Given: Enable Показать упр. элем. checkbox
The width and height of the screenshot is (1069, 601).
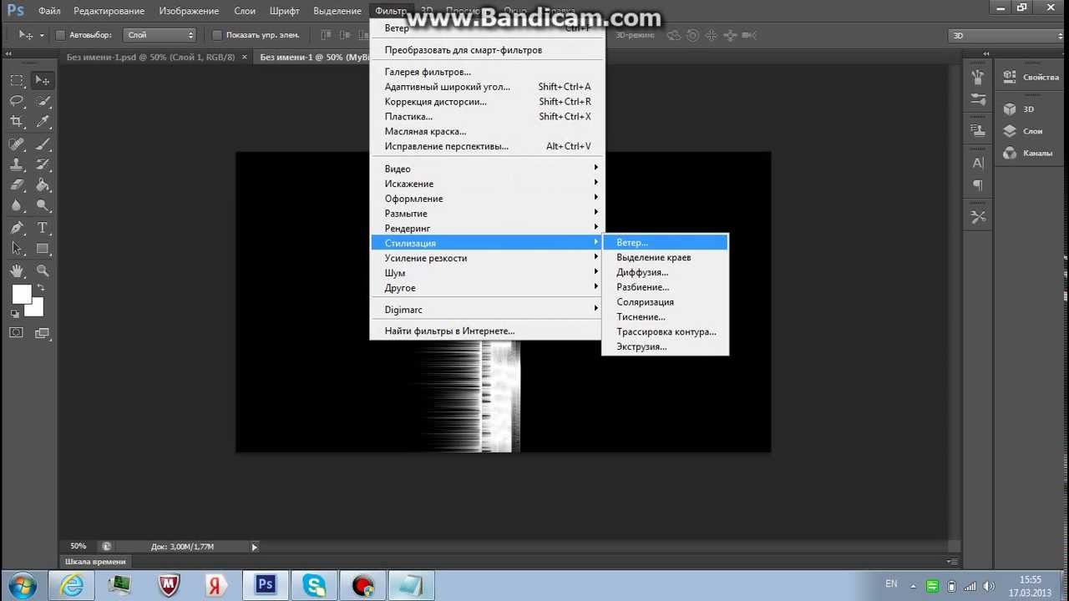Looking at the screenshot, I should coord(217,35).
